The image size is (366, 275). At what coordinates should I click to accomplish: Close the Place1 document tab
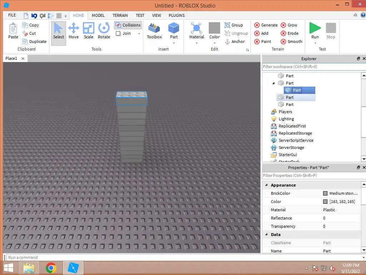click(23, 58)
